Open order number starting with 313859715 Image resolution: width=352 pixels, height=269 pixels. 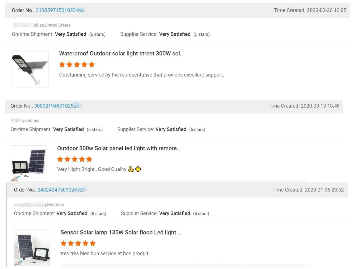tap(60, 10)
